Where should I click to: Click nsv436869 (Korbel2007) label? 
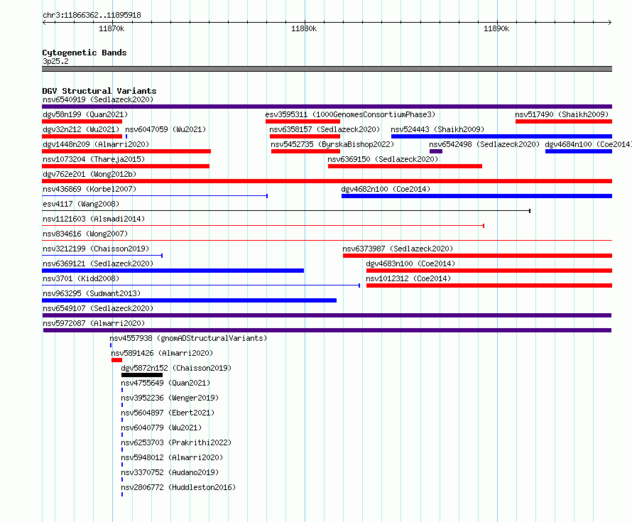[89, 189]
